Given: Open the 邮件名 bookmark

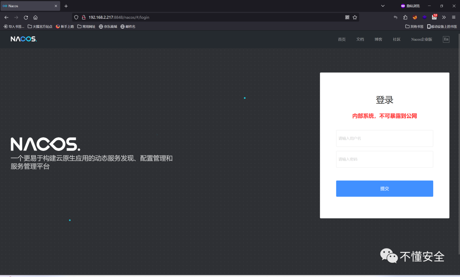Looking at the screenshot, I should 128,26.
